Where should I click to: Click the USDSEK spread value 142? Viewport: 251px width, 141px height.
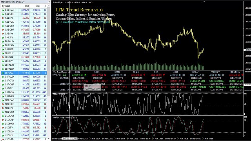coord(44,136)
